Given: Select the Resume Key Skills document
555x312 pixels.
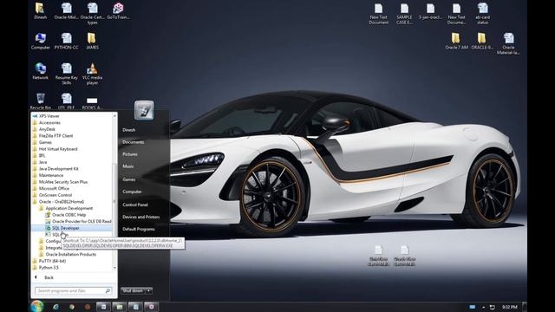Looking at the screenshot, I should 66,74.
